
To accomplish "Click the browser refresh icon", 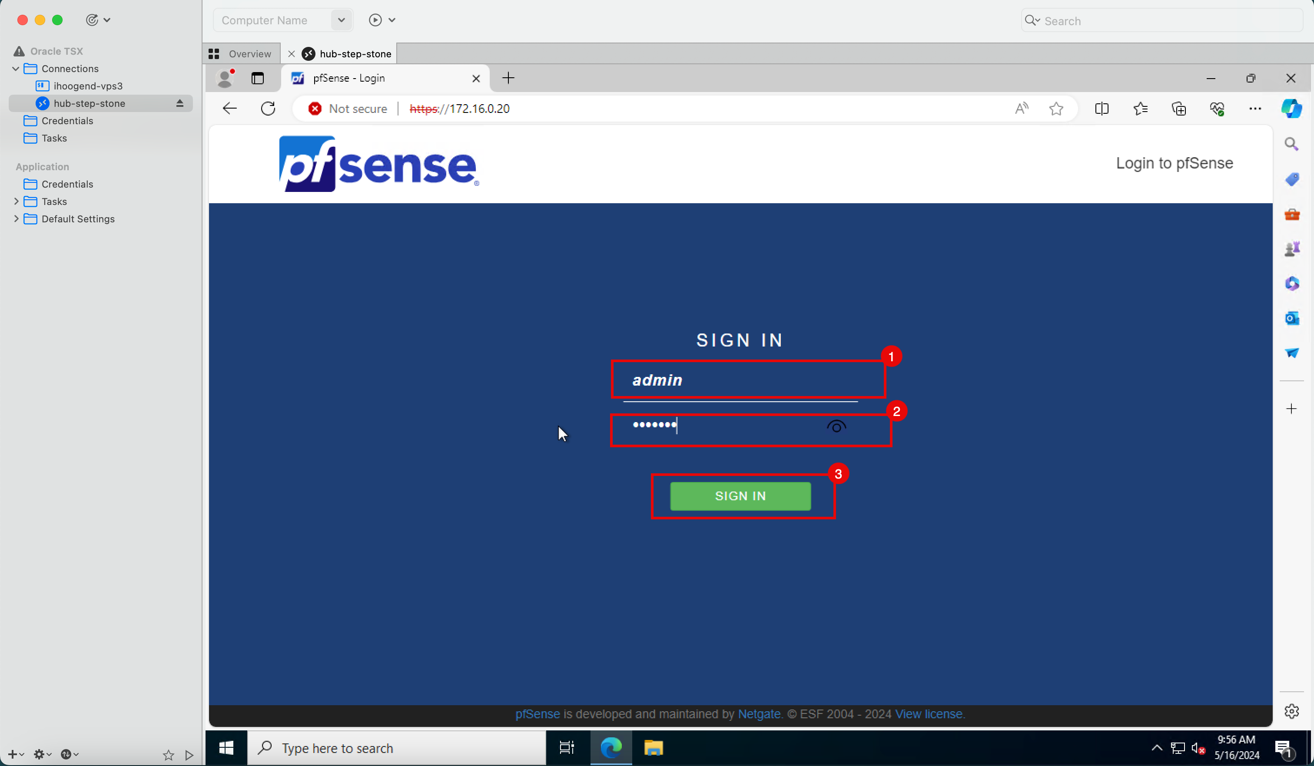I will (x=268, y=109).
